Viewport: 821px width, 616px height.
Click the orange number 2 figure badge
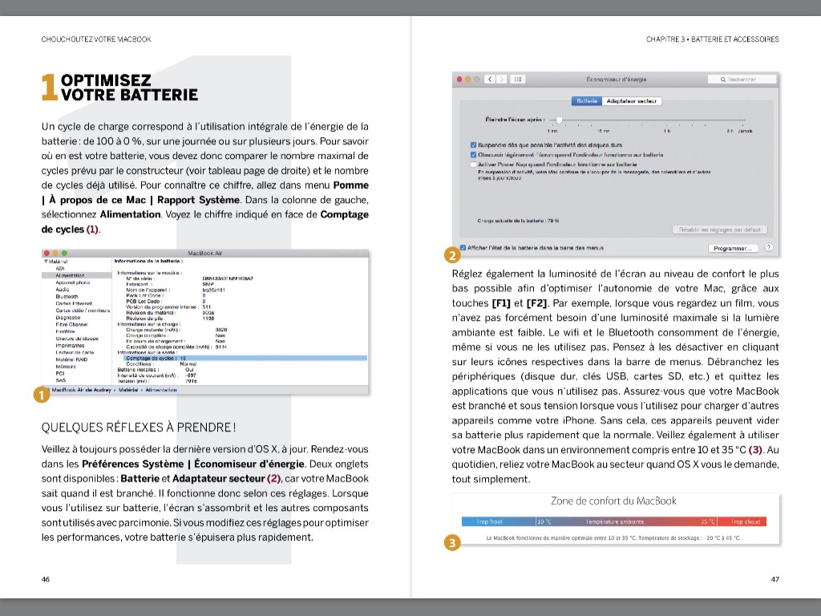451,257
